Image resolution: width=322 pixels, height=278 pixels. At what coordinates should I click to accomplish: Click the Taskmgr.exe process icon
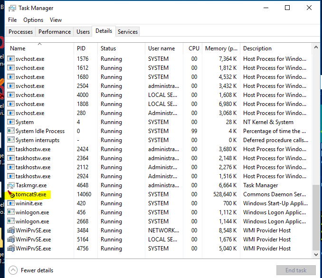(11, 185)
